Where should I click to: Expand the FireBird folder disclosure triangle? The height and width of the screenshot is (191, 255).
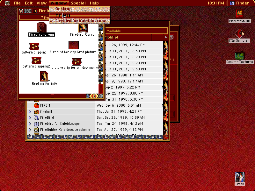coord(30,117)
